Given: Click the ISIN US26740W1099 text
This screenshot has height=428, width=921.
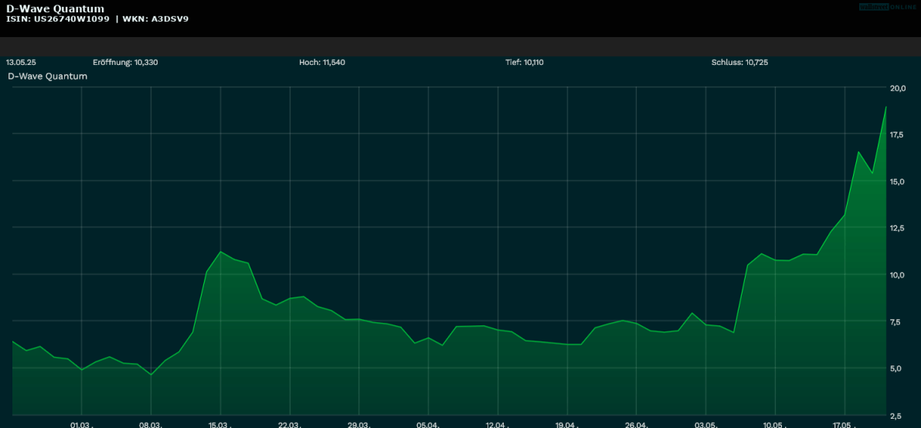Looking at the screenshot, I should click(x=57, y=19).
